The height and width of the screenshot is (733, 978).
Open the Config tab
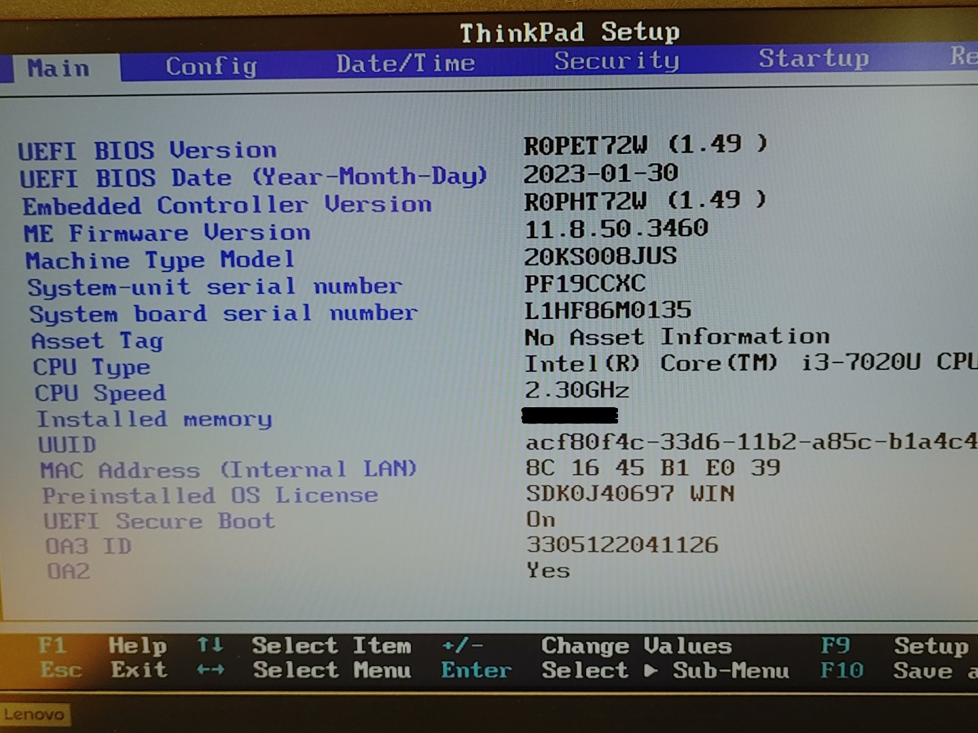(211, 67)
